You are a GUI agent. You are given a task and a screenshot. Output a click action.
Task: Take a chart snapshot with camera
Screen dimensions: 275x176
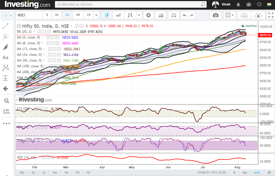216,15
